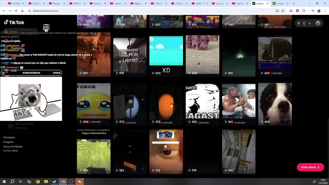Click the browser forward arrow
The height and width of the screenshot is (185, 329).
pos(10,11)
